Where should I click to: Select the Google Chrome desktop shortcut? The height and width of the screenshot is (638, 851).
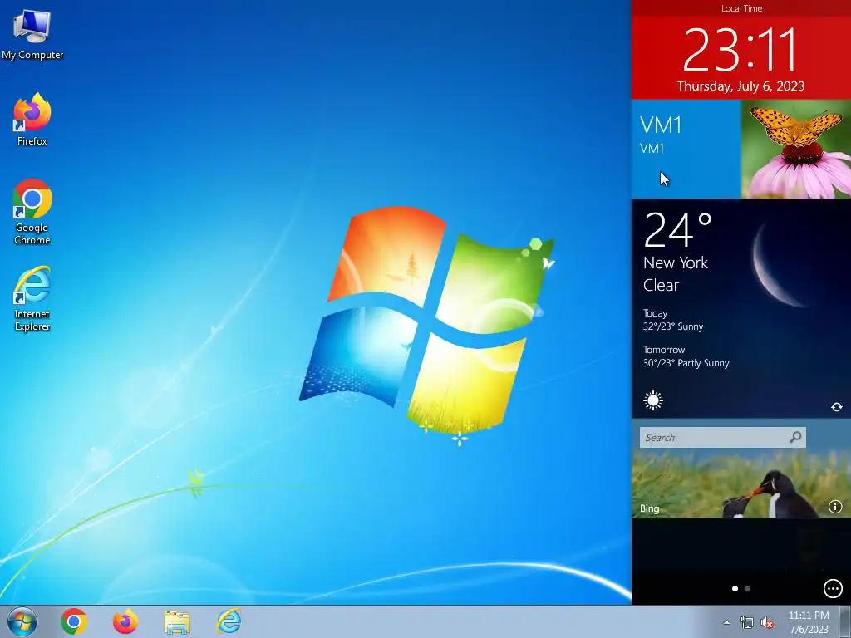(x=32, y=211)
